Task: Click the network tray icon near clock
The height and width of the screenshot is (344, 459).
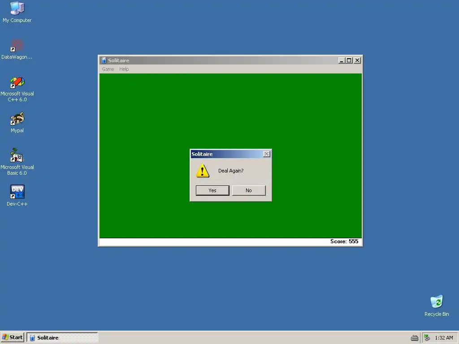Action: (x=427, y=338)
